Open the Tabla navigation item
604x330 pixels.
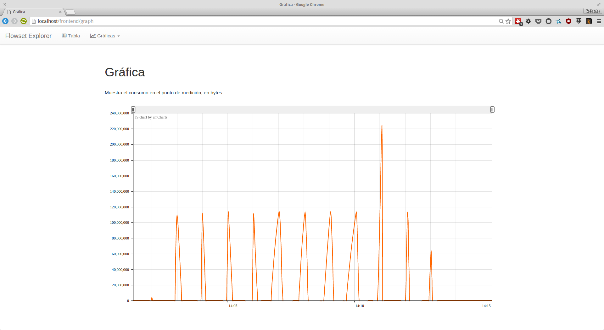pyautogui.click(x=71, y=36)
